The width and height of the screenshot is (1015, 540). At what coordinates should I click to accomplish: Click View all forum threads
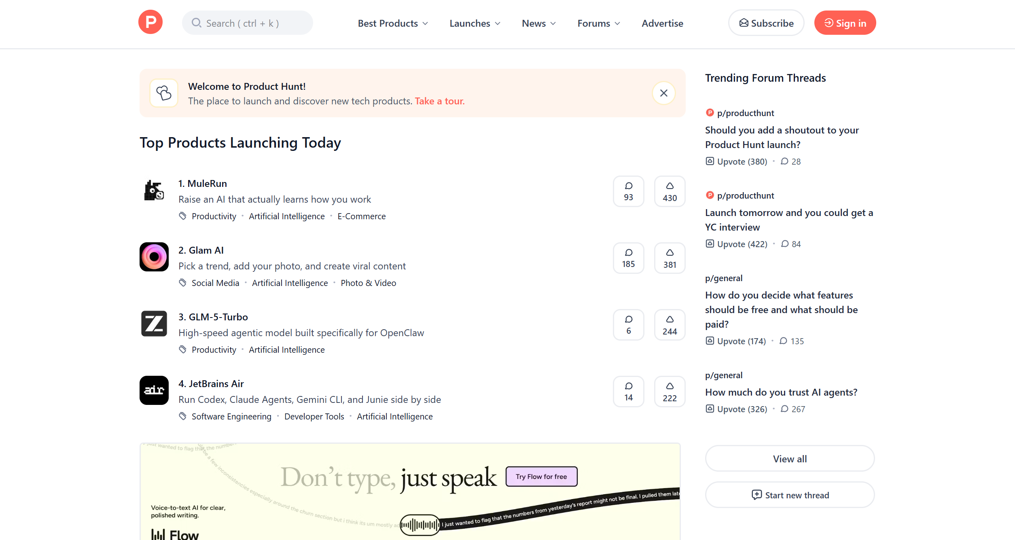(790, 459)
